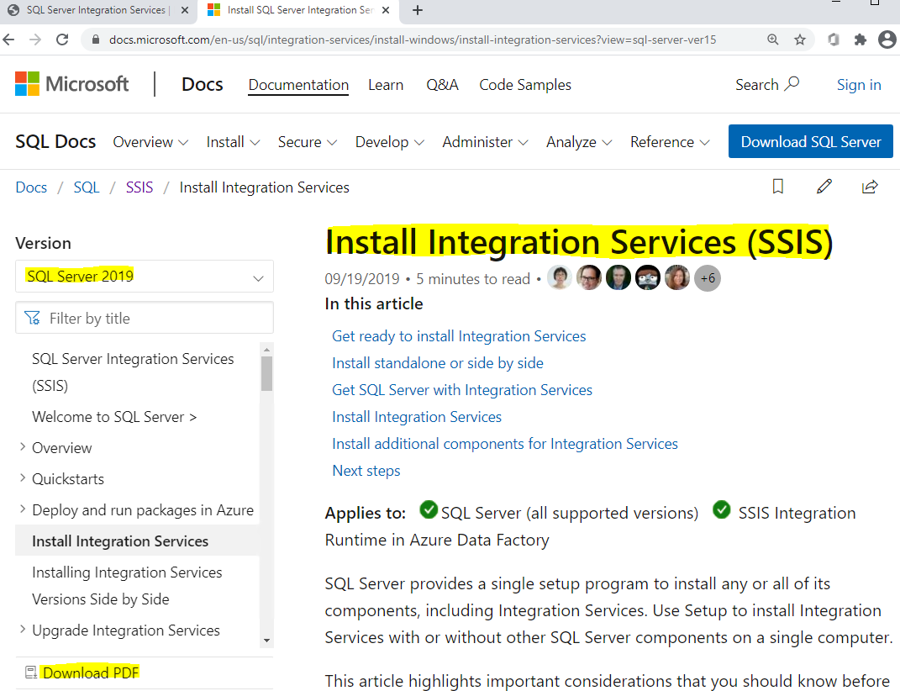
Task: Open Install additional components for Integration Services
Action: pos(504,444)
